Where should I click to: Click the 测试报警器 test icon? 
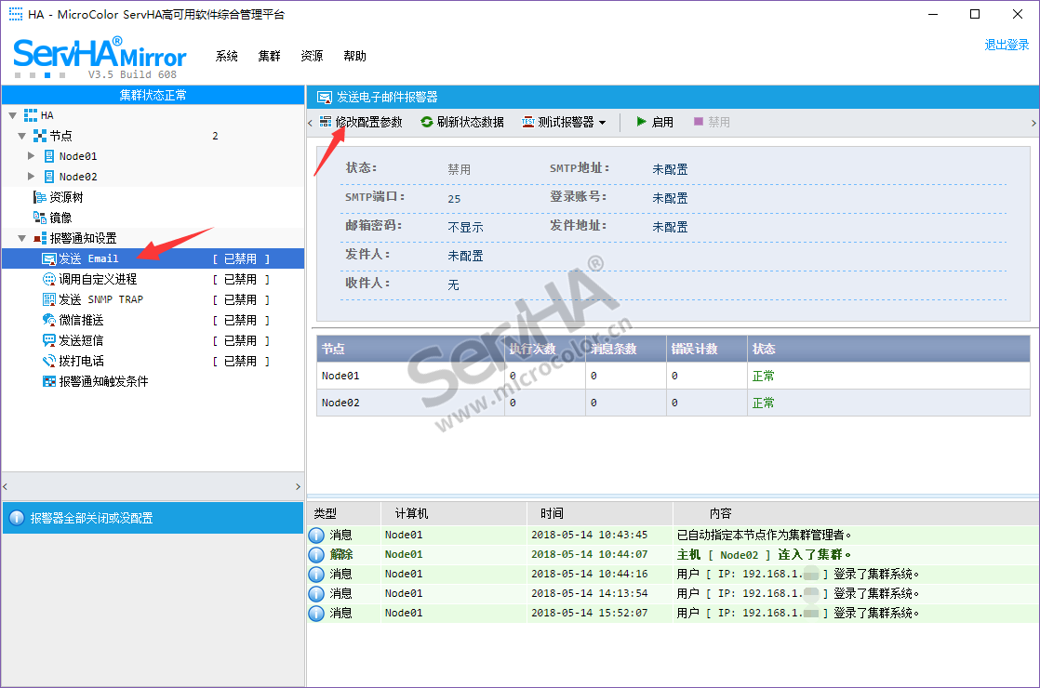pyautogui.click(x=528, y=122)
